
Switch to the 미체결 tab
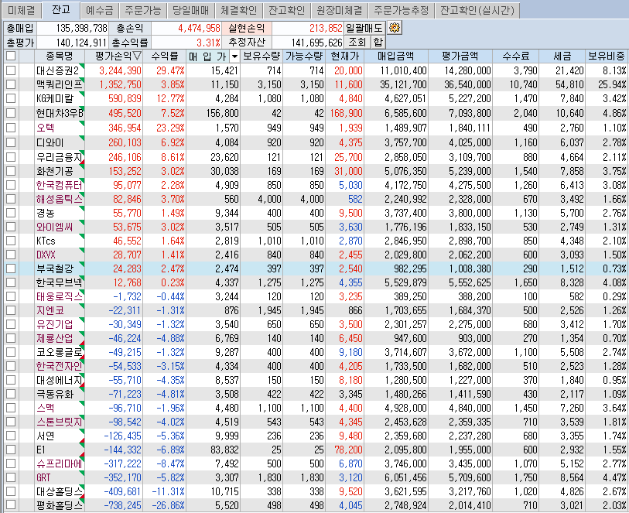coord(22,10)
